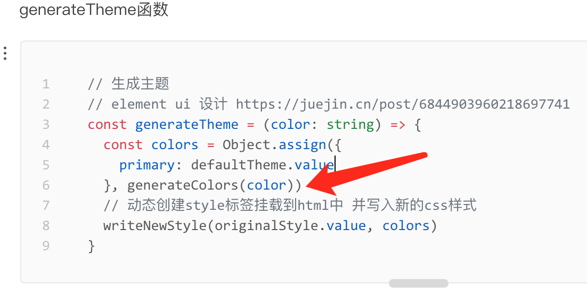Click the horizontal scrollbar thumb
Screen dimensions: 587x294
pyautogui.click(x=418, y=283)
